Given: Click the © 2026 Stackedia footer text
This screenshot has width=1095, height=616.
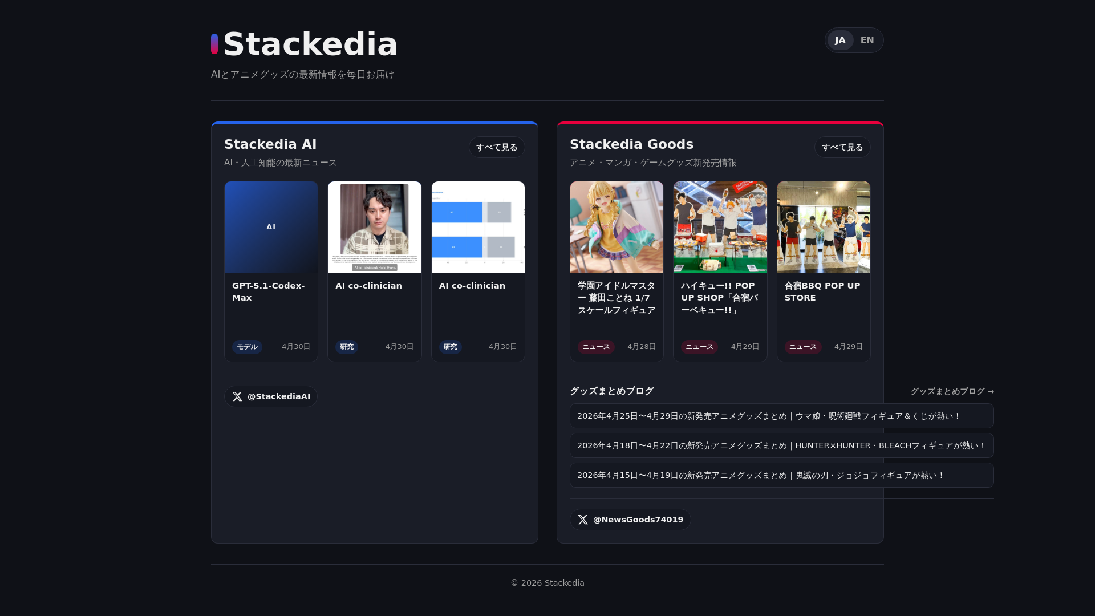Looking at the screenshot, I should click(x=547, y=583).
